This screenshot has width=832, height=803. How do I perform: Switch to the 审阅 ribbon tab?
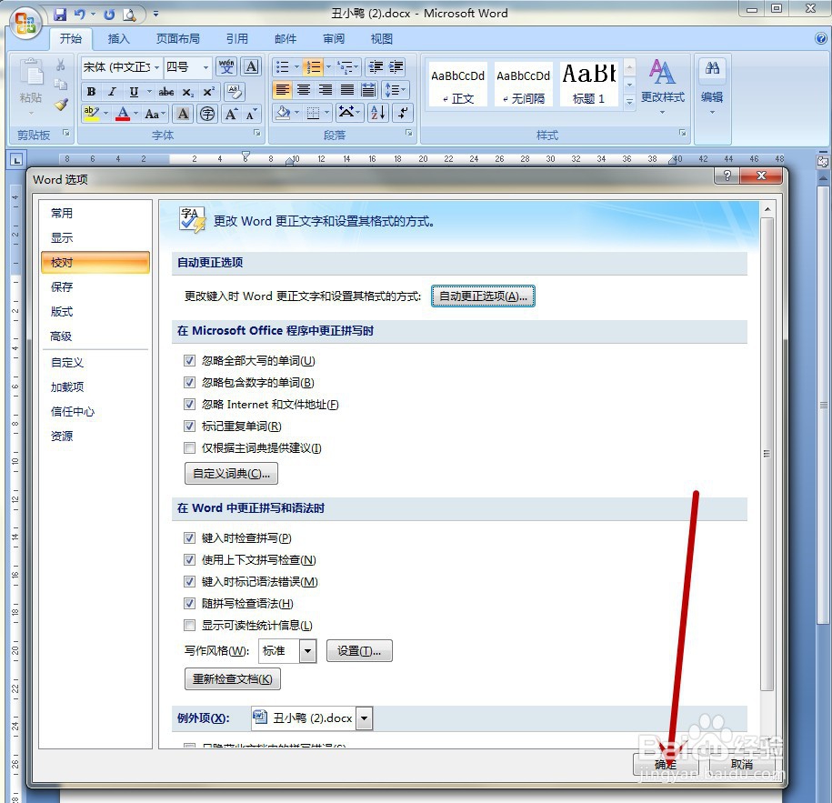coord(333,38)
